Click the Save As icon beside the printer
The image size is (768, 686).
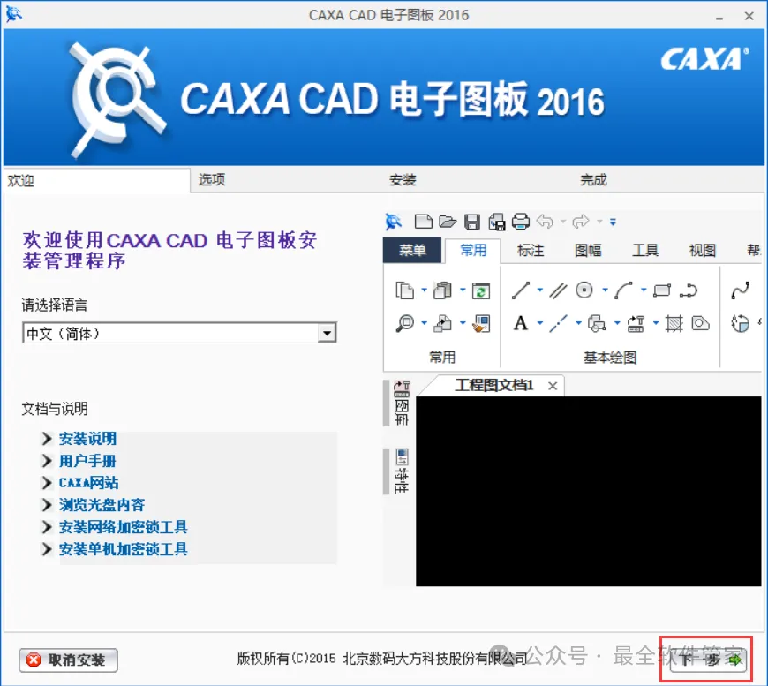497,222
